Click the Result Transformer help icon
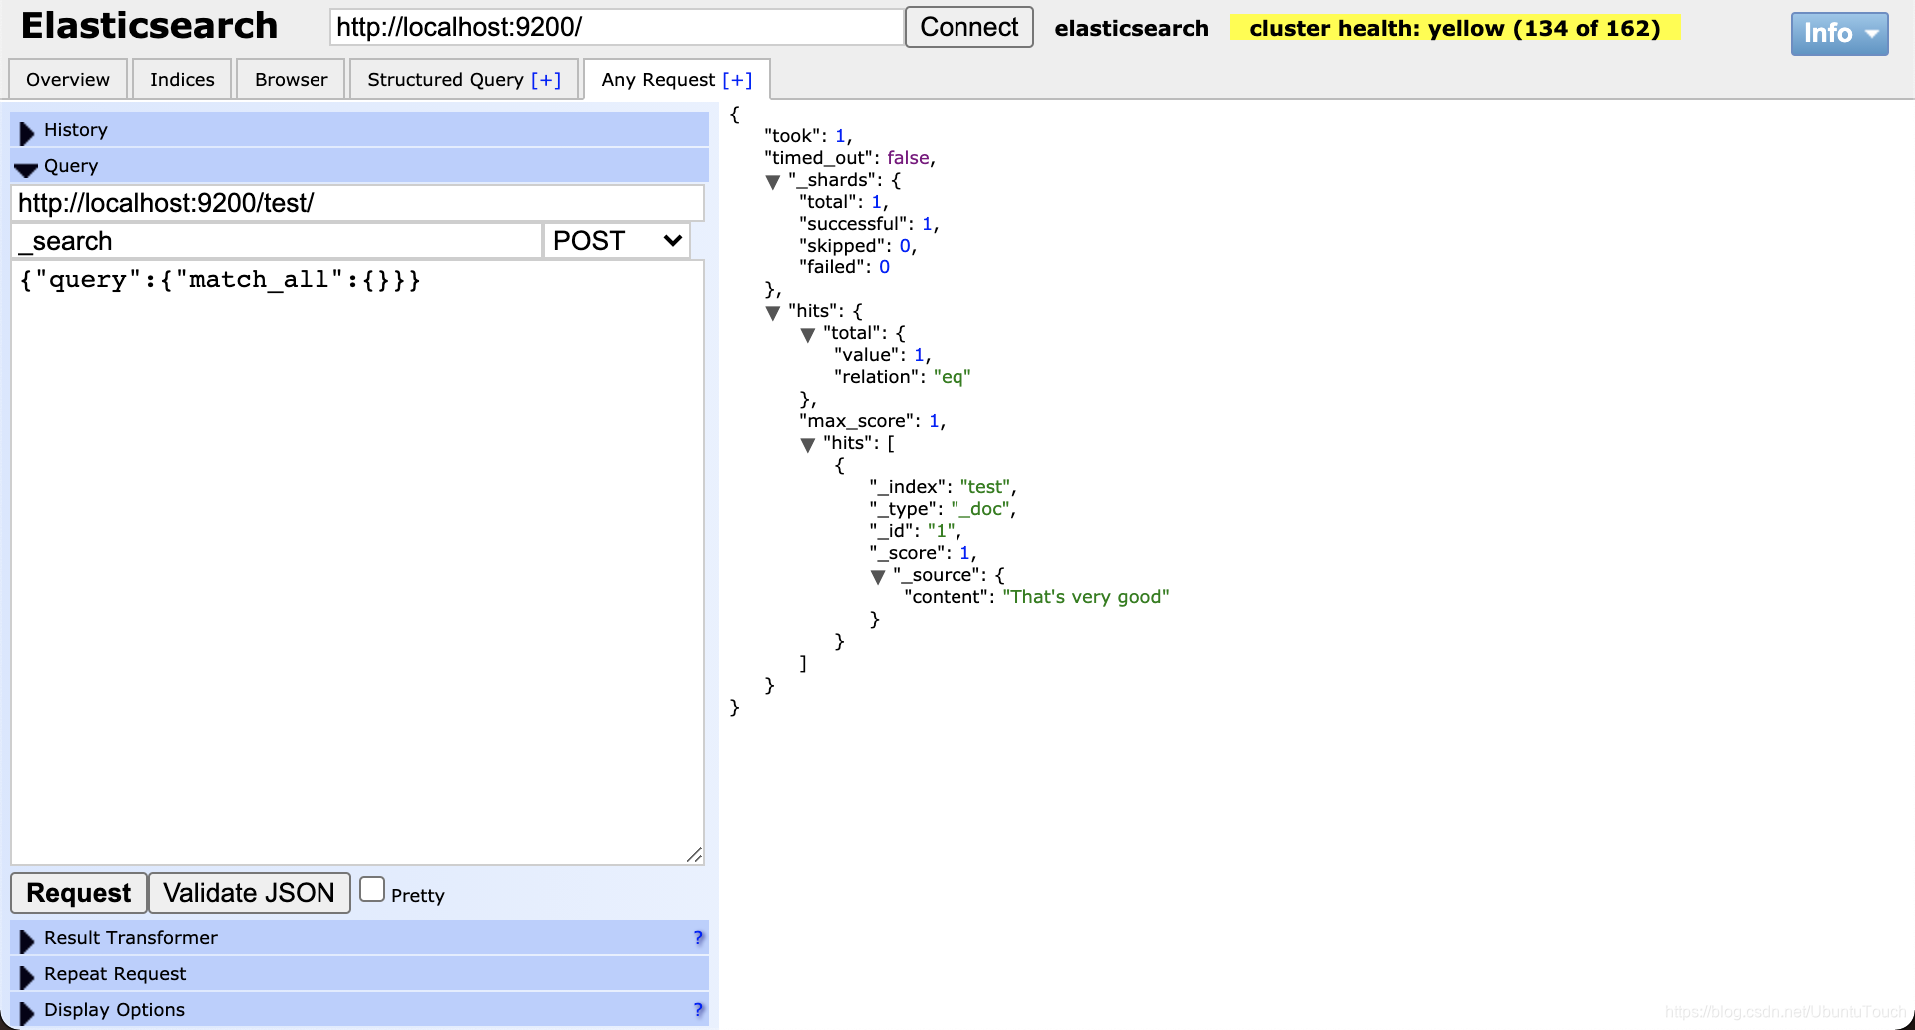The height and width of the screenshot is (1030, 1915). pos(697,937)
